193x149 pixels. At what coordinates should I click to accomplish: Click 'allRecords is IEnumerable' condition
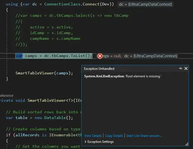[x=45, y=135]
